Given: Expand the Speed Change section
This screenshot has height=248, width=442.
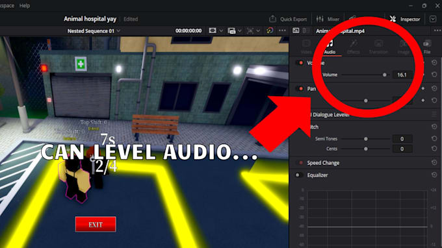Looking at the screenshot, I should tap(323, 163).
